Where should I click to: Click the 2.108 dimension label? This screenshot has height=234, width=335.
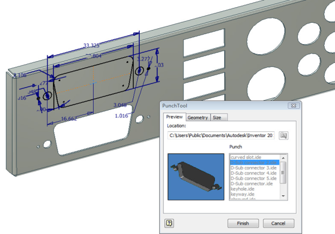[20, 75]
